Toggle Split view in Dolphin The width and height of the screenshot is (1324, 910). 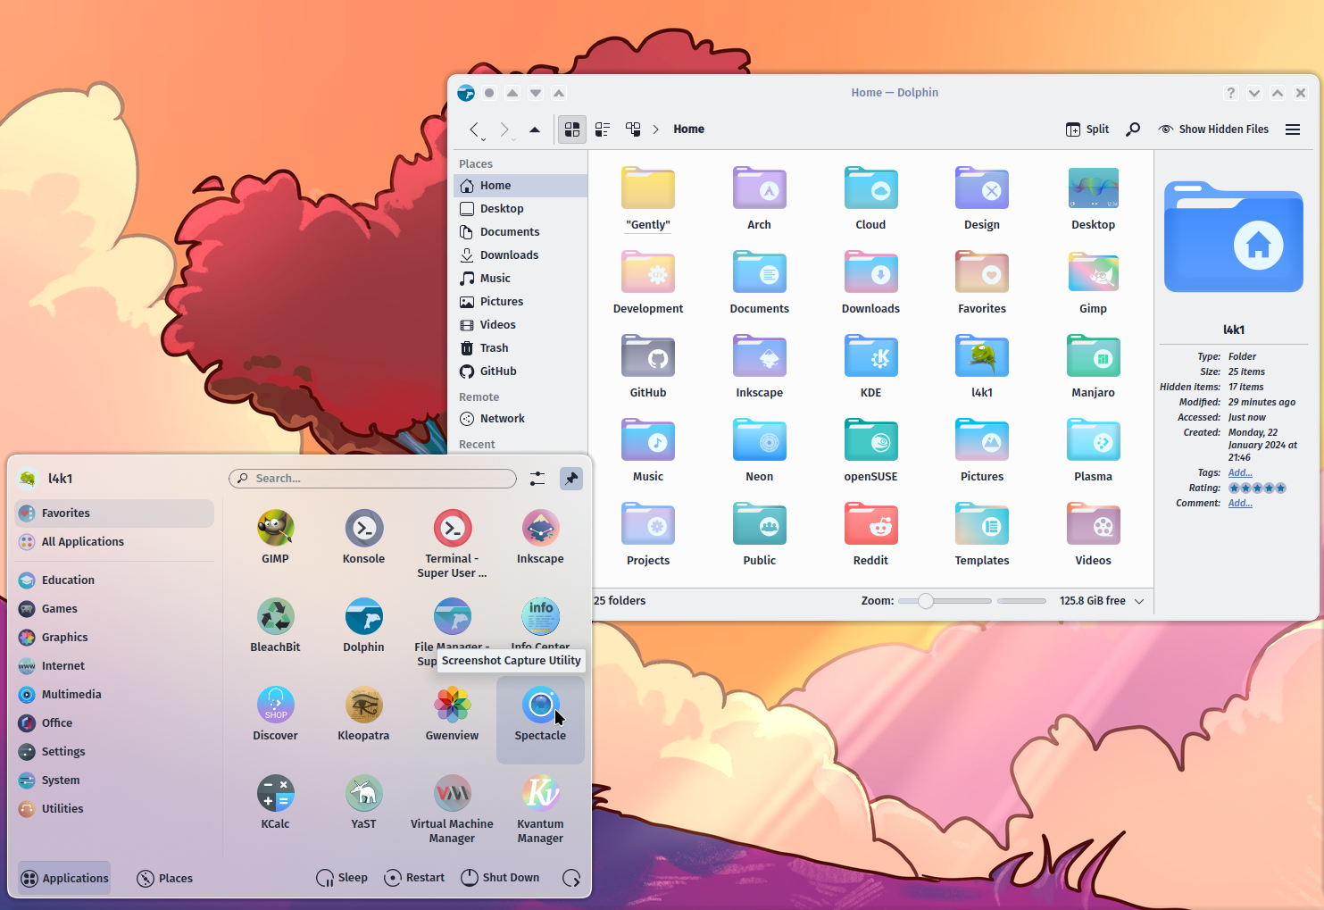[x=1087, y=129]
